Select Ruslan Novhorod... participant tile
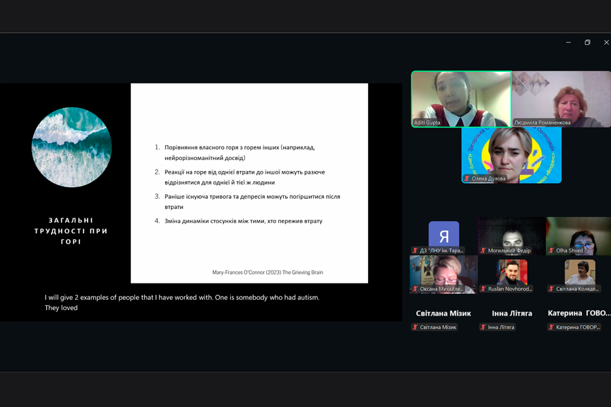611x407 pixels. [512, 275]
